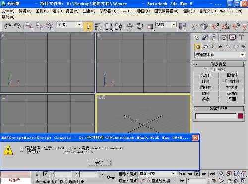Collapse the 名称和颜色 rollout
The image size is (248, 184).
coord(219,109)
